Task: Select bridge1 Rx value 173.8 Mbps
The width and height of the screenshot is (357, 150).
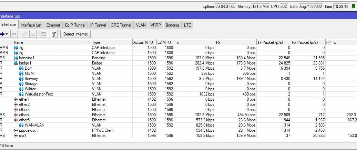Action: click(247, 63)
